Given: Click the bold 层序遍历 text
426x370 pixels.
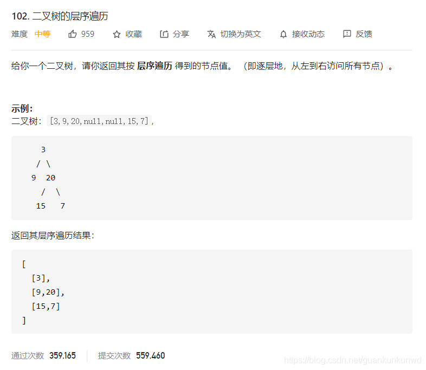Looking at the screenshot, I should tap(154, 66).
